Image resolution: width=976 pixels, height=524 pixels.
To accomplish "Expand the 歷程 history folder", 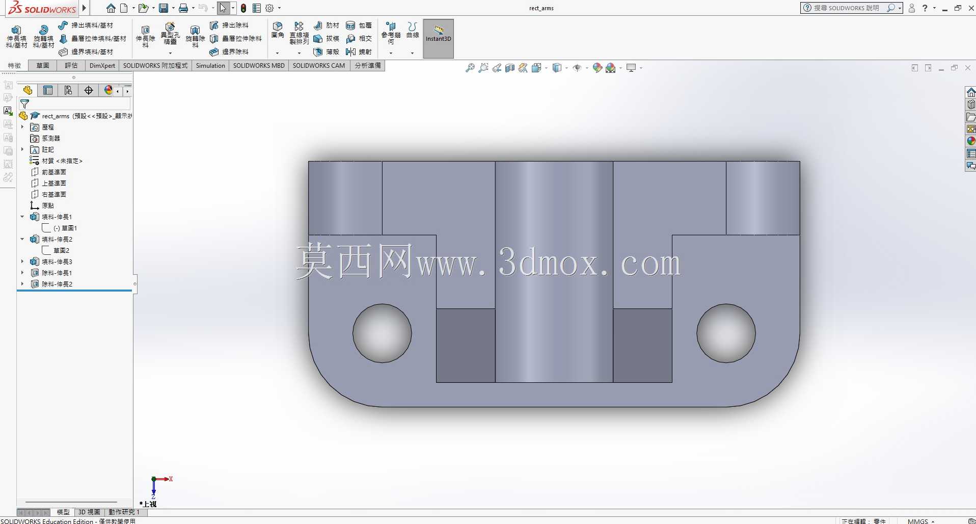I will (x=22, y=127).
